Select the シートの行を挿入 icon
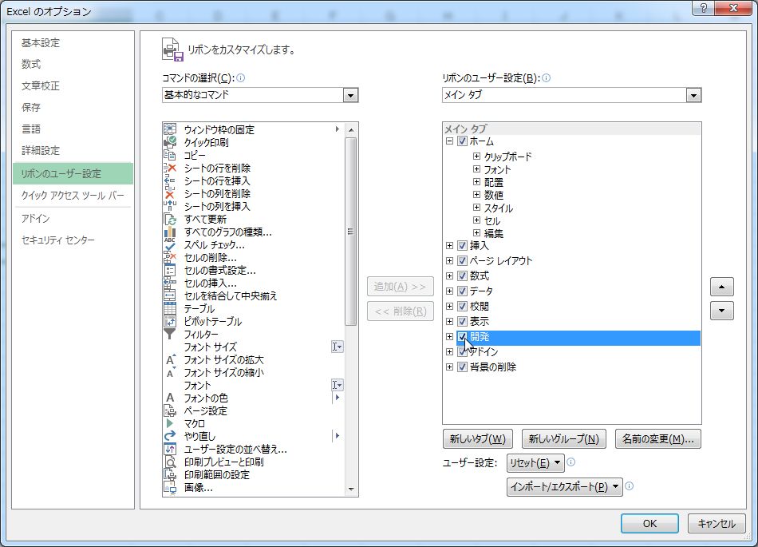The height and width of the screenshot is (547, 758). (x=170, y=180)
